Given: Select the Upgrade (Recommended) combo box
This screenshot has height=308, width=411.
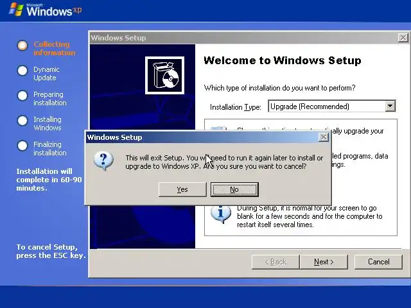Looking at the screenshot, I should click(332, 106).
